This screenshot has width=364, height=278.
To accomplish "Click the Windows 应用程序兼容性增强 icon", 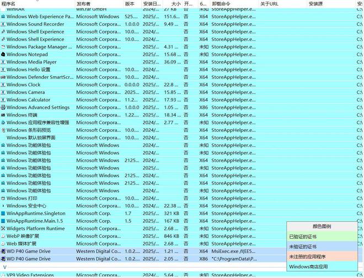I will point(3,122).
